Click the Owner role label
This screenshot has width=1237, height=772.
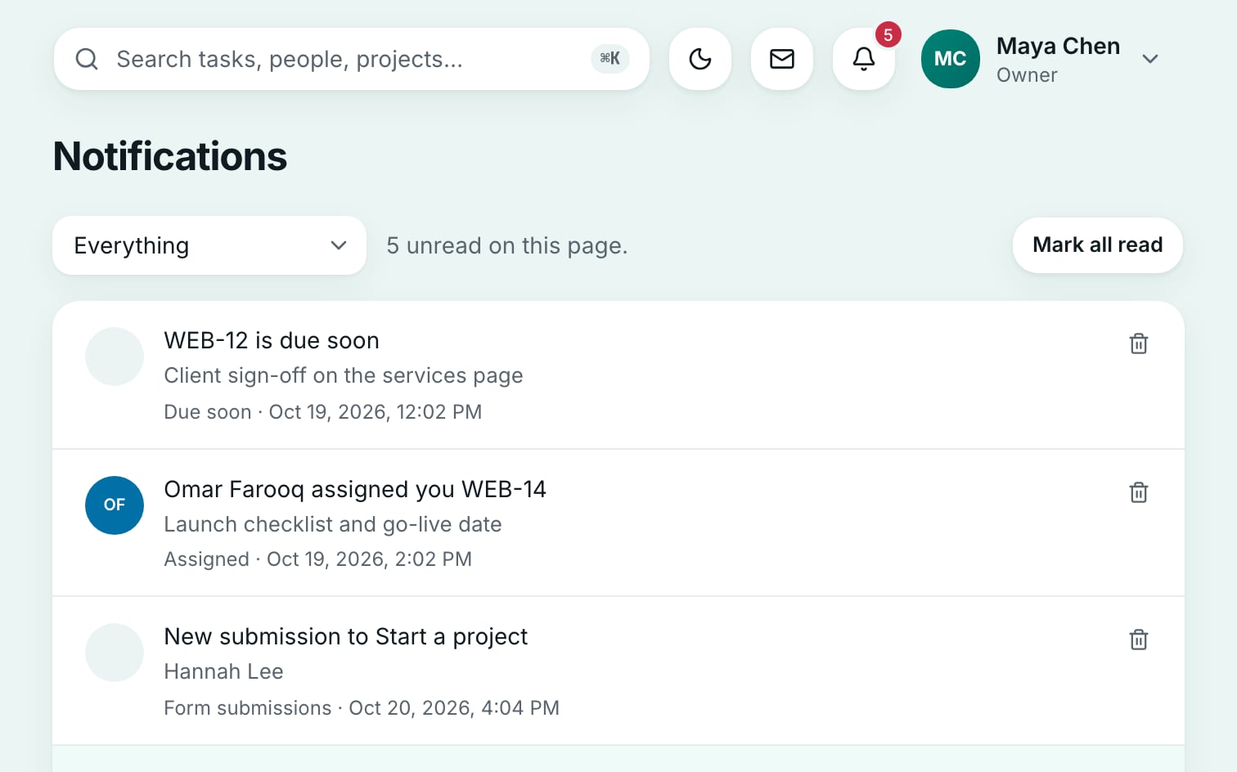pyautogui.click(x=1027, y=75)
